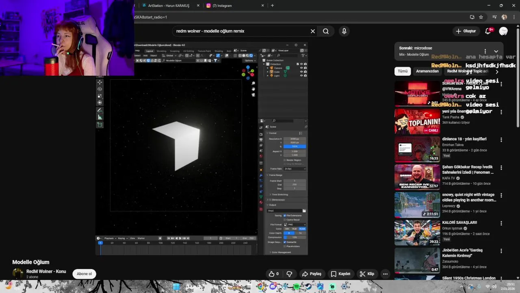The image size is (520, 293).
Task: Clear the YouTube search query
Action: tap(313, 31)
